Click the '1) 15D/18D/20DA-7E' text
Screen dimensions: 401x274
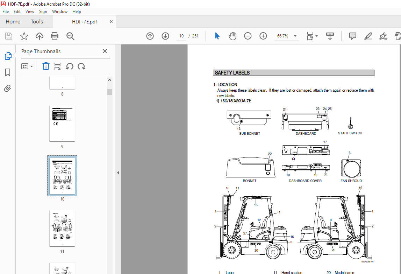coord(234,101)
